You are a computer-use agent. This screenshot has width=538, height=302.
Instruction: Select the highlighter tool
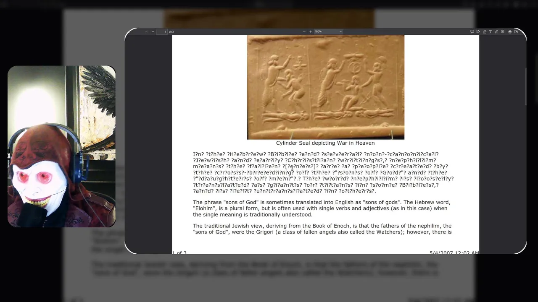pos(485,31)
